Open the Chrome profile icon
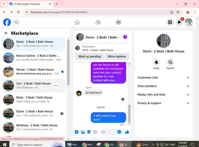The height and width of the screenshot is (147, 199). 187,12
